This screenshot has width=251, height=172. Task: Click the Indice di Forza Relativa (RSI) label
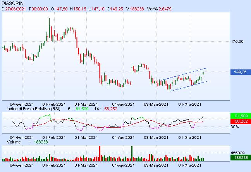[x=33, y=109]
